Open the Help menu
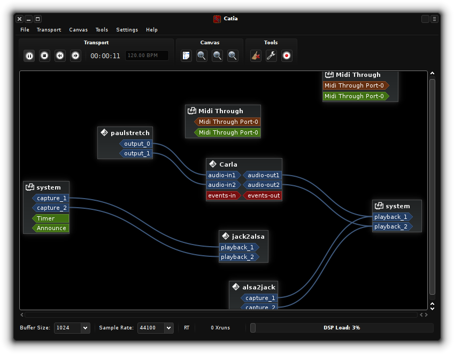454x354 pixels. (152, 30)
